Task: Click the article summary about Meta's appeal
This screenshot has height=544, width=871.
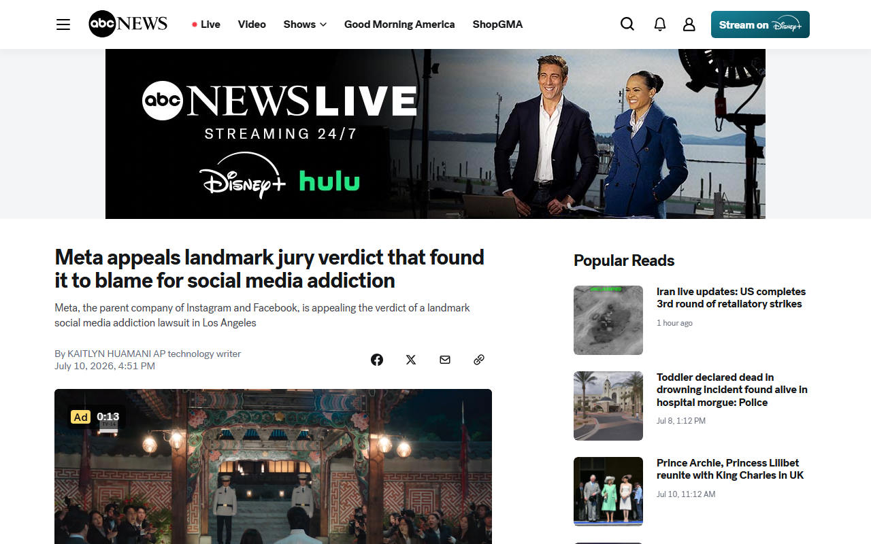Action: tap(262, 316)
